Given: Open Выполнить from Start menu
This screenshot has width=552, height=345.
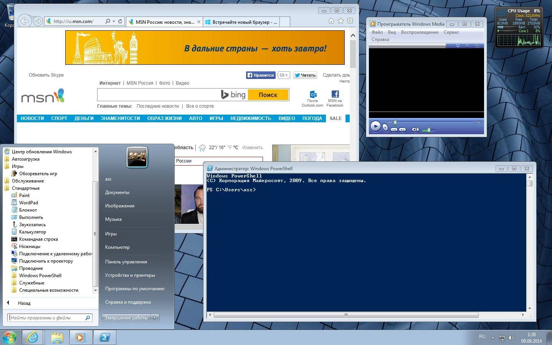Looking at the screenshot, I should tap(31, 217).
